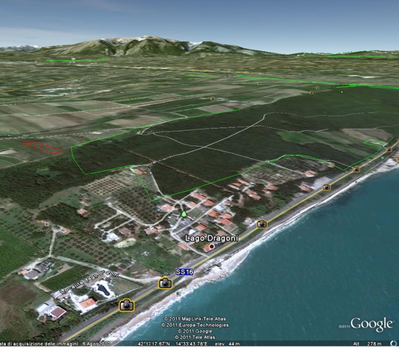Open the camera photo icon next to SS16 shield
The image size is (399, 347).
165,283
